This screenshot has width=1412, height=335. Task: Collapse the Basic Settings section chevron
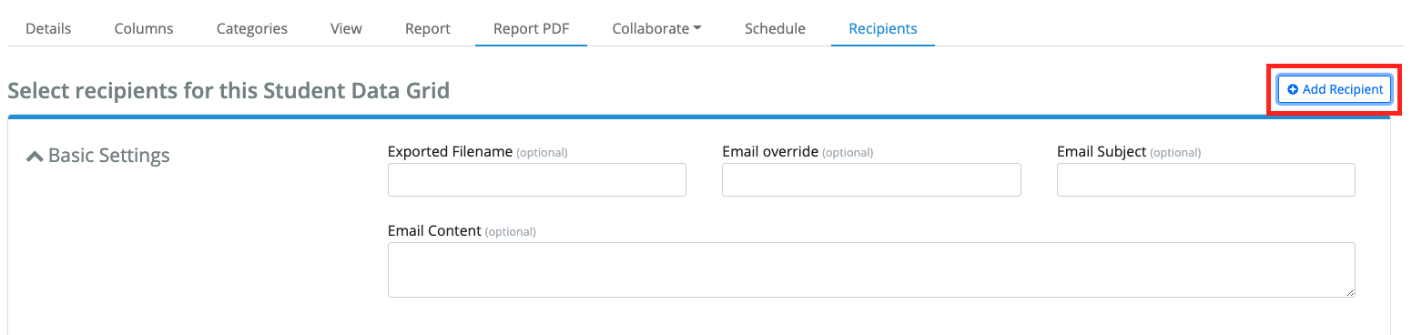click(35, 157)
